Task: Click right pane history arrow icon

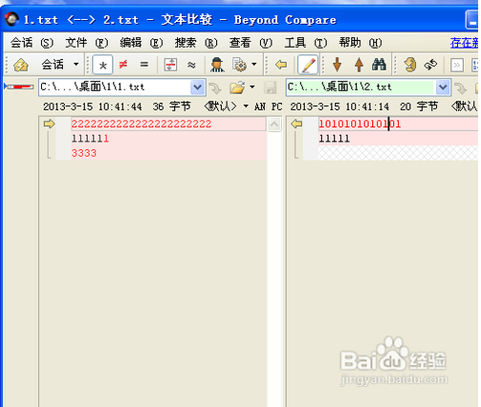Action: [x=461, y=88]
